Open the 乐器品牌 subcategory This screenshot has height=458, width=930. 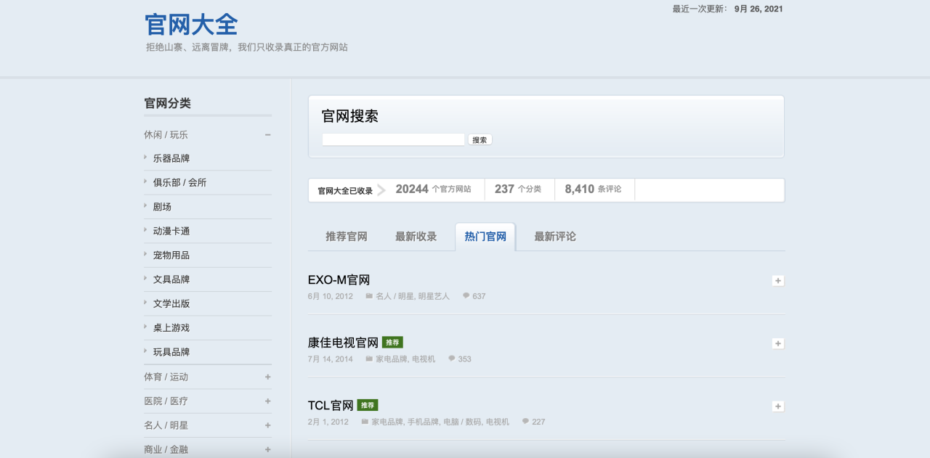[x=171, y=158]
